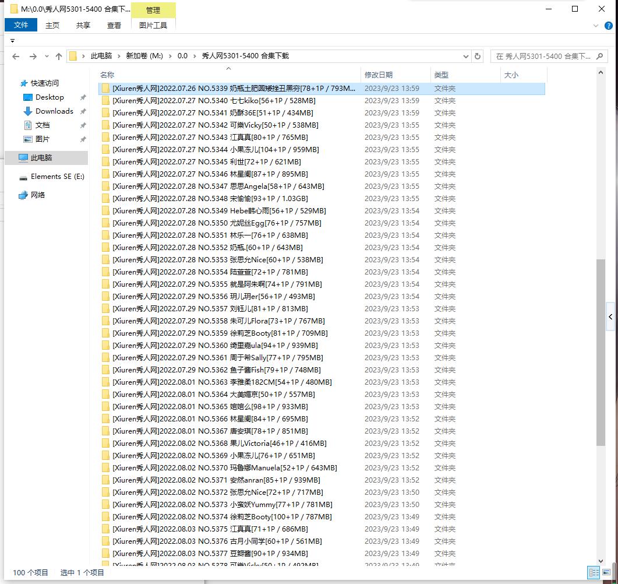618x584 pixels.
Task: Sort by the 大小 column header
Action: [524, 75]
